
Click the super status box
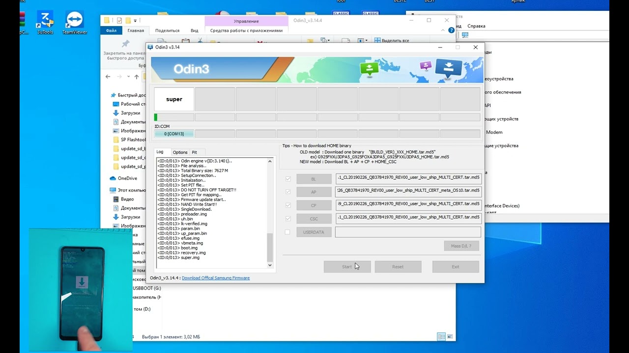point(174,100)
